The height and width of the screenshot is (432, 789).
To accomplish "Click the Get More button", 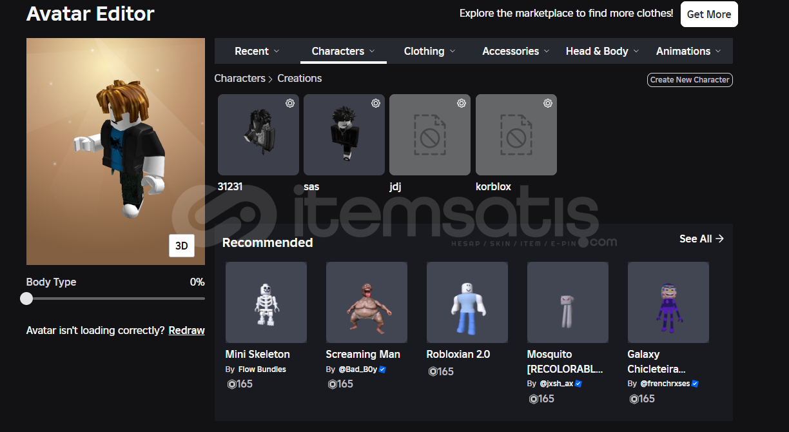I will pyautogui.click(x=709, y=14).
